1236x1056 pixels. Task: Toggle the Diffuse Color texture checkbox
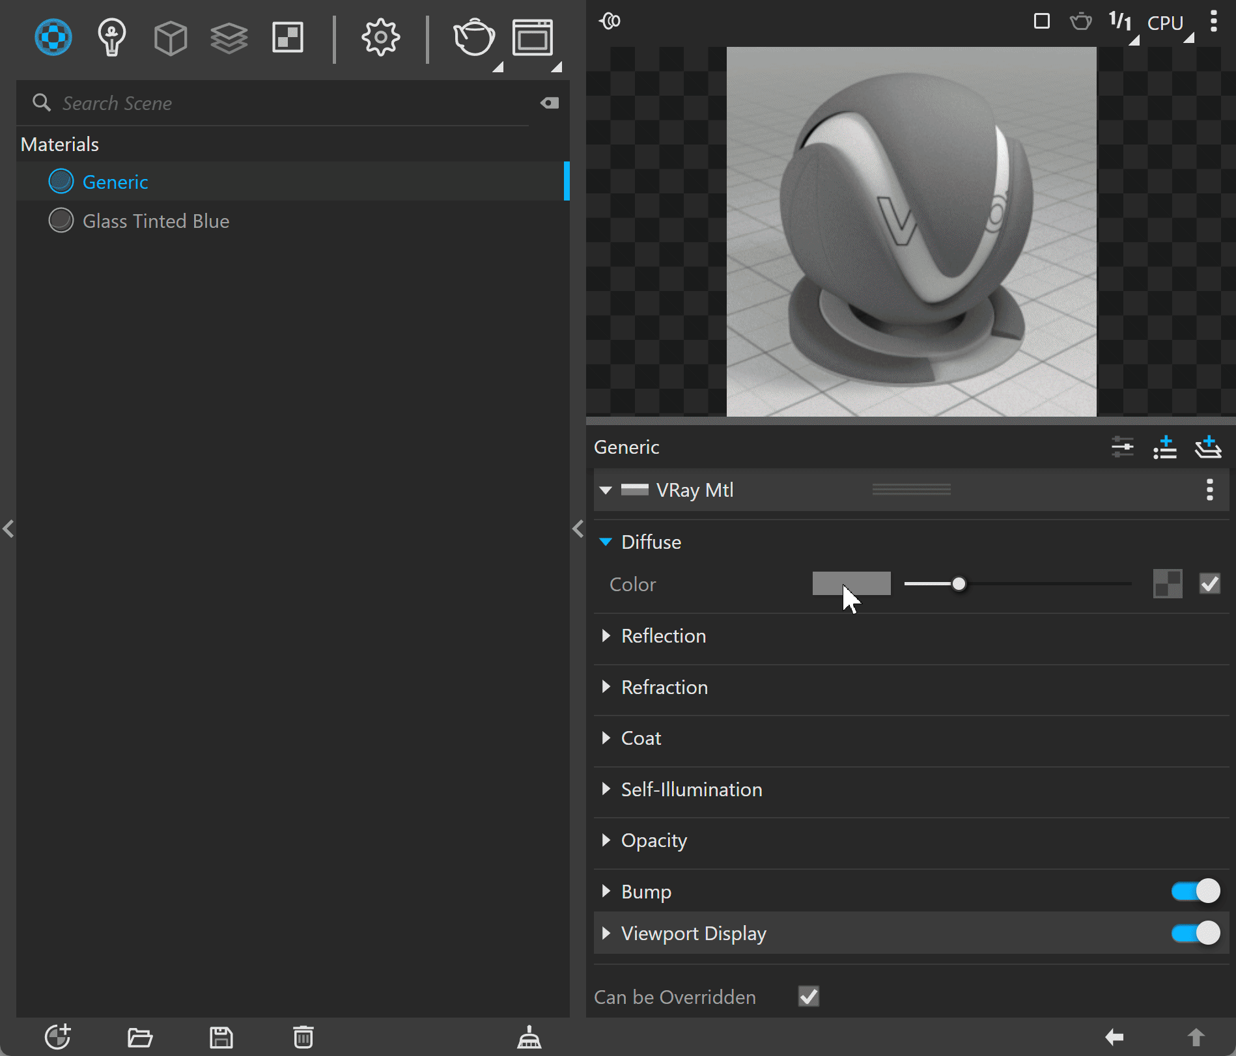1210,584
